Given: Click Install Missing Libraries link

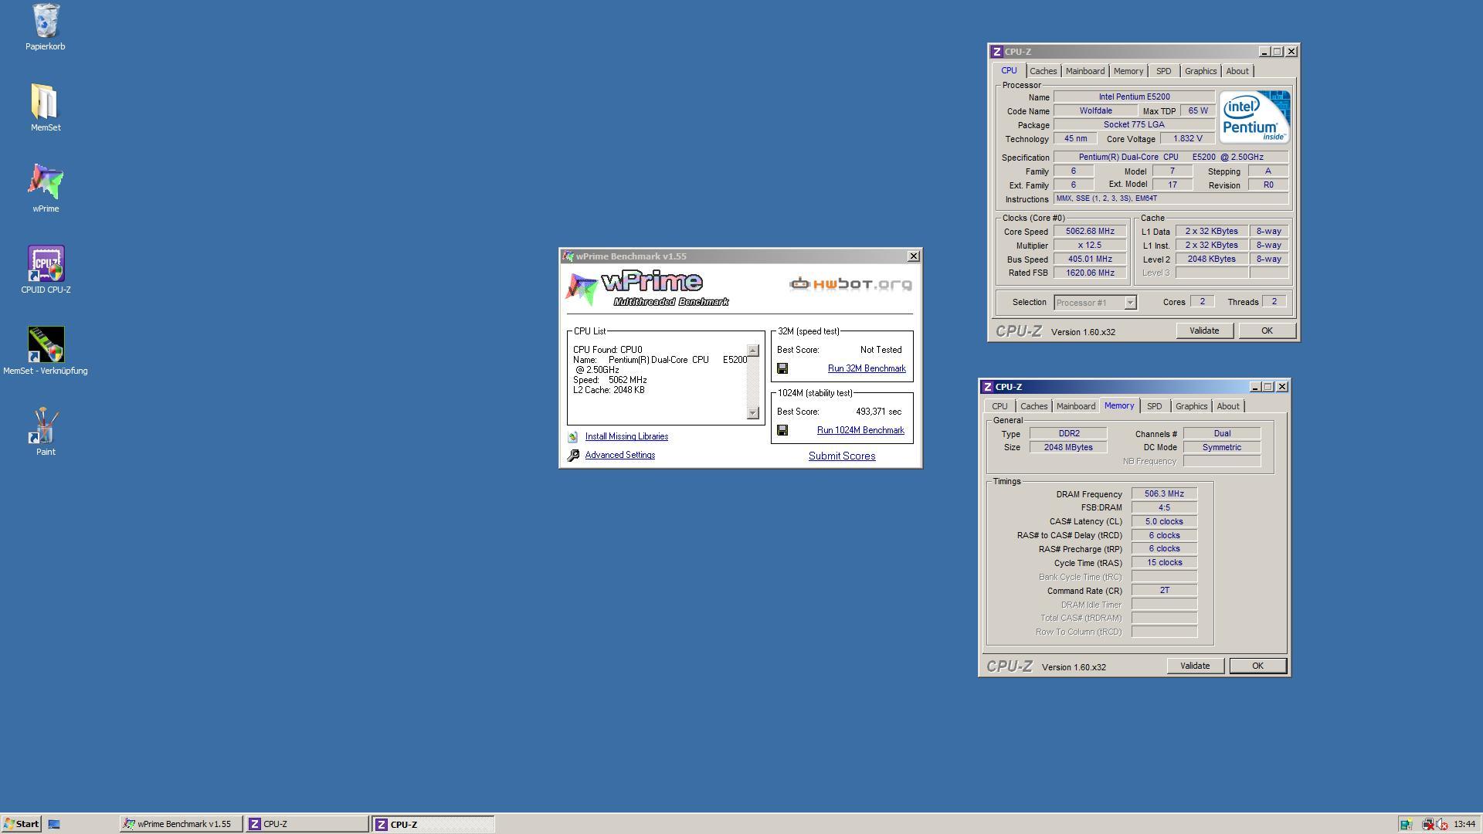Looking at the screenshot, I should (626, 437).
